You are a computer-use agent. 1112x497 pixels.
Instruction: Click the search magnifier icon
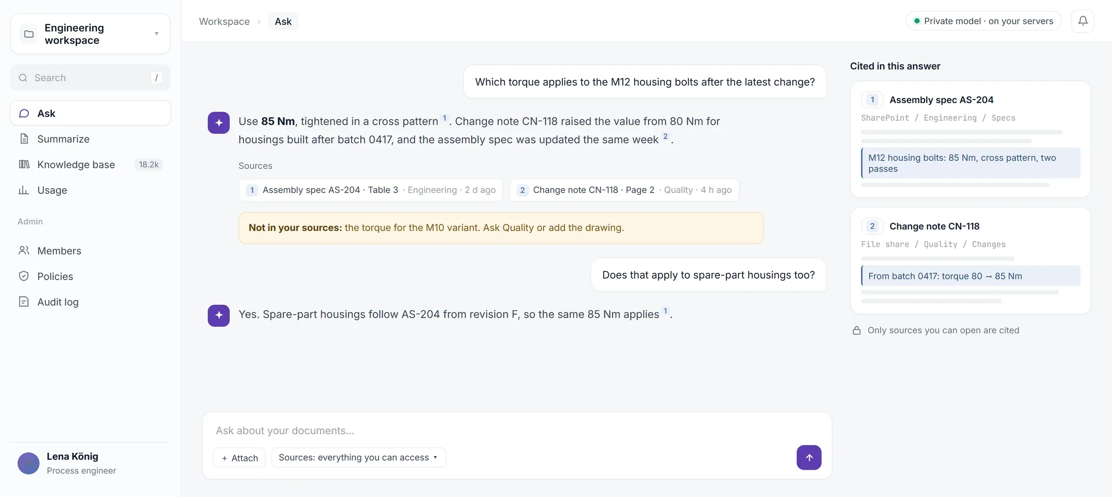[x=23, y=78]
